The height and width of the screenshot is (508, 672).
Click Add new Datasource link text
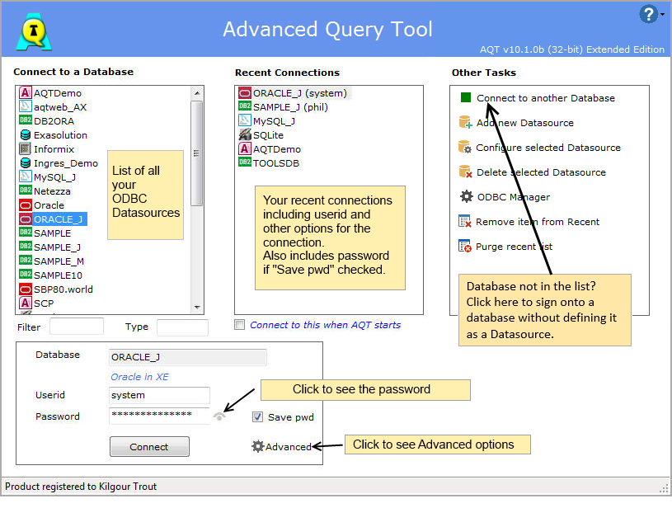[x=525, y=123]
